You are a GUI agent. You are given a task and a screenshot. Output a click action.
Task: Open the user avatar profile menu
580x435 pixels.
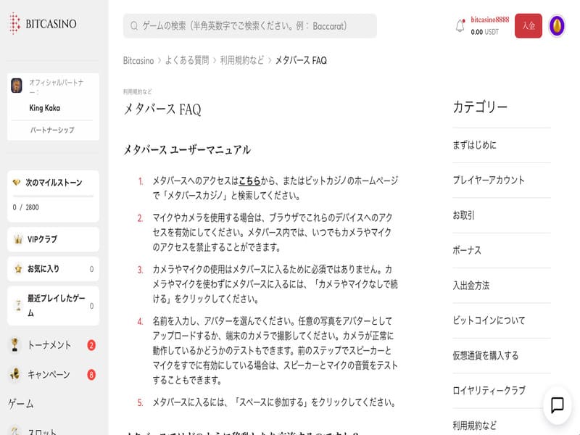point(557,26)
